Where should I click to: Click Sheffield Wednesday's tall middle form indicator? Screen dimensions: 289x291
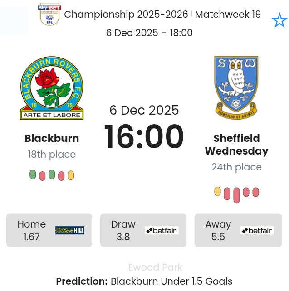click(236, 195)
